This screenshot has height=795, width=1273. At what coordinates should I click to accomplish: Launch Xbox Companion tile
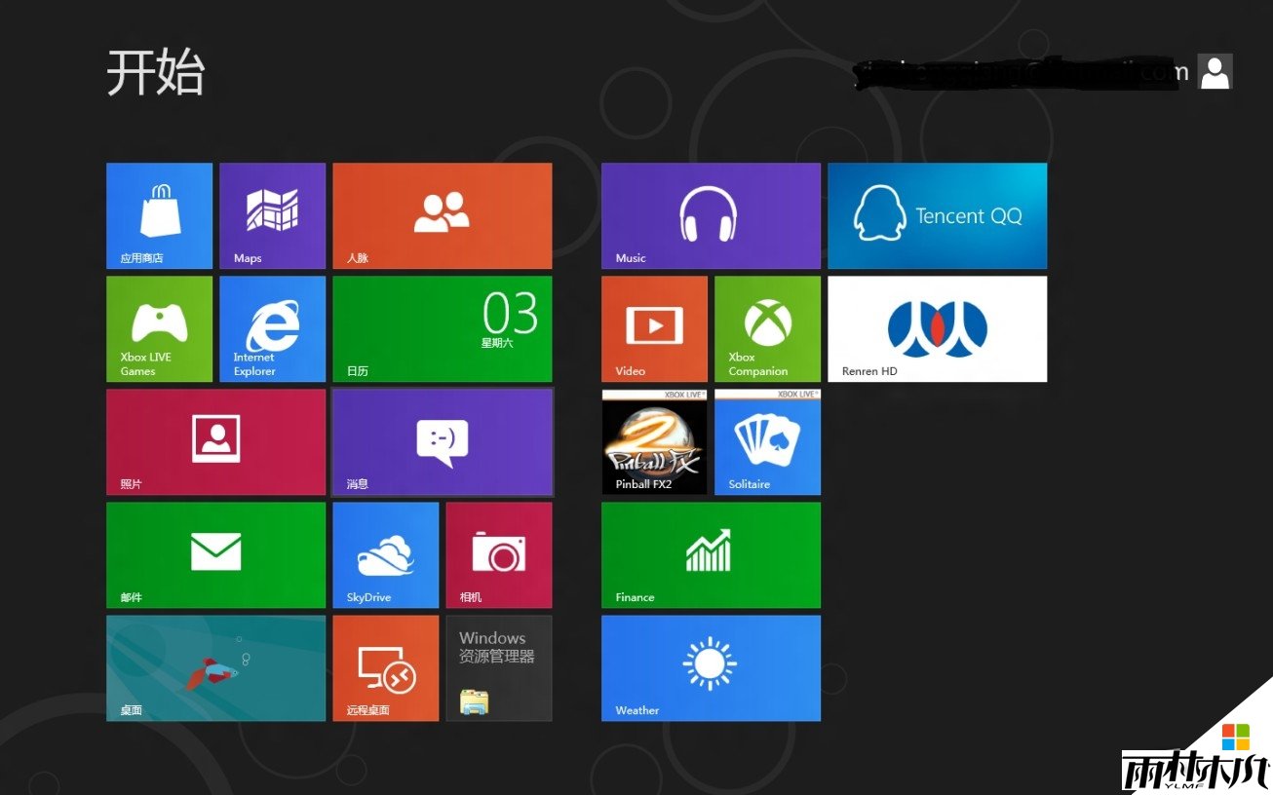pyautogui.click(x=767, y=328)
